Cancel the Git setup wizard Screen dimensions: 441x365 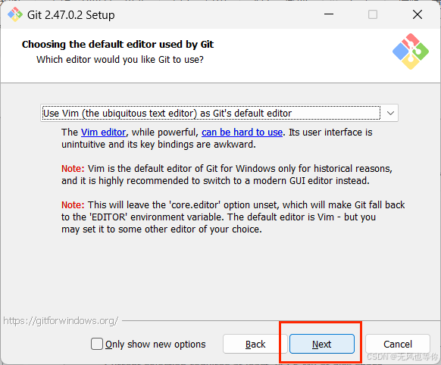click(x=398, y=344)
